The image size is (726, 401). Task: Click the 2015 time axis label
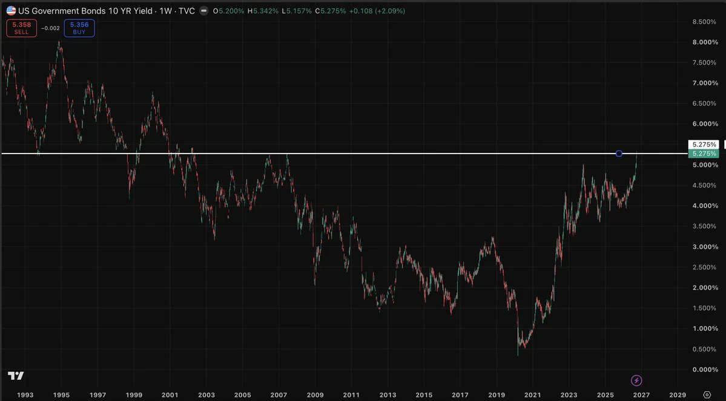[424, 395]
